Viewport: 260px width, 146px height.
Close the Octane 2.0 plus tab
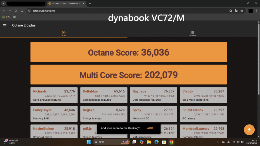pyautogui.click(x=84, y=3)
